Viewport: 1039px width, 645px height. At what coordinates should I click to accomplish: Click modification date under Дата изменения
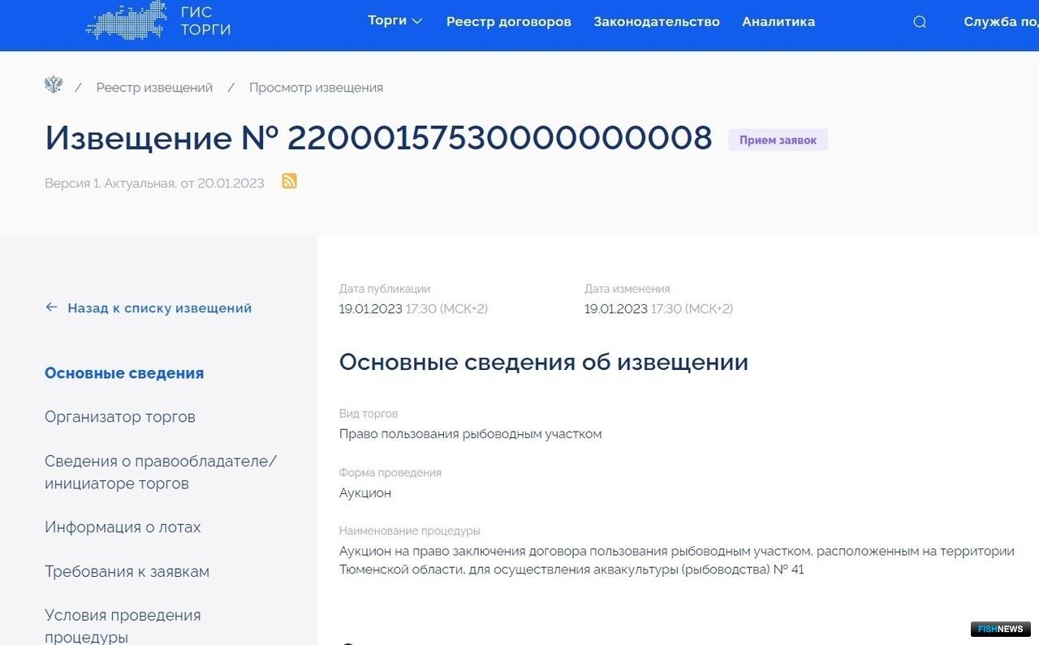(658, 309)
